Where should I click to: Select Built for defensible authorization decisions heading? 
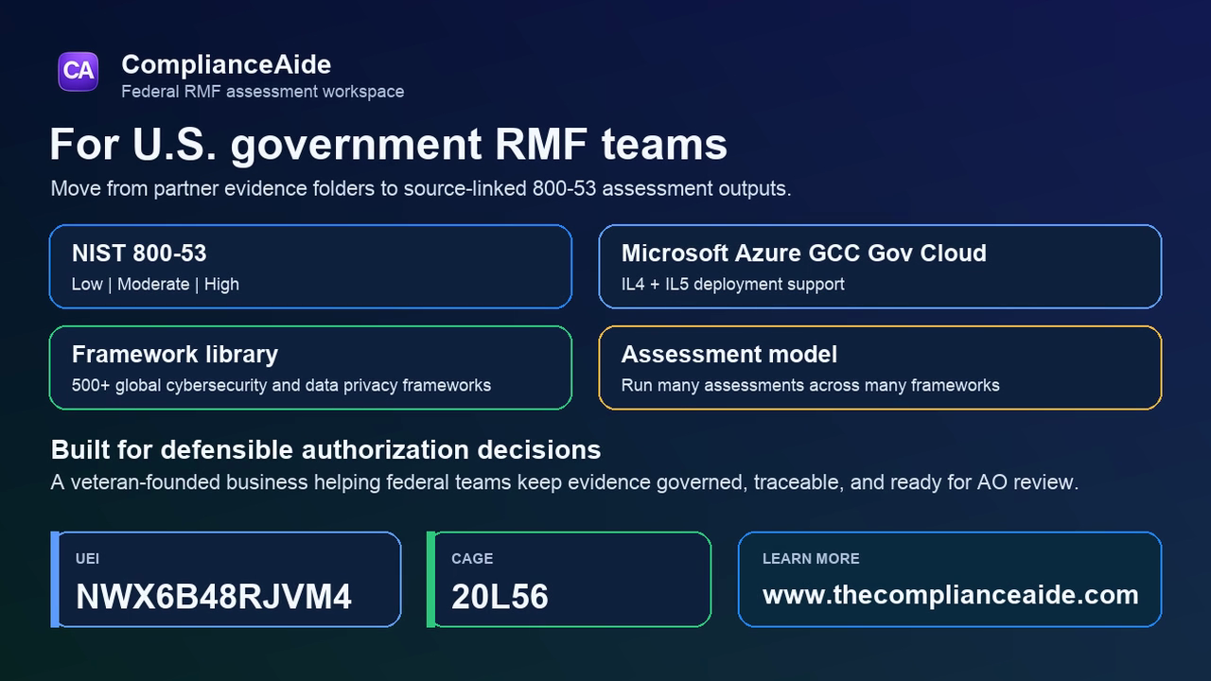325,449
